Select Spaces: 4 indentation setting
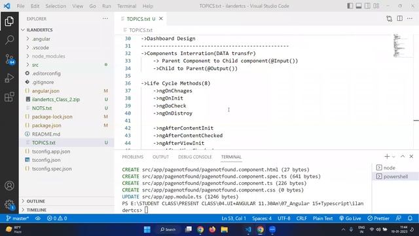Screen dimensions: 419x236 262,218
